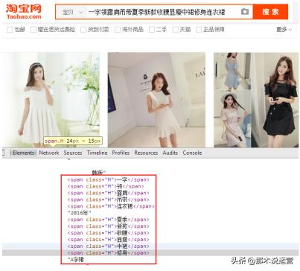
Task: Check the 包邮 filter checkbox
Action: (10, 30)
